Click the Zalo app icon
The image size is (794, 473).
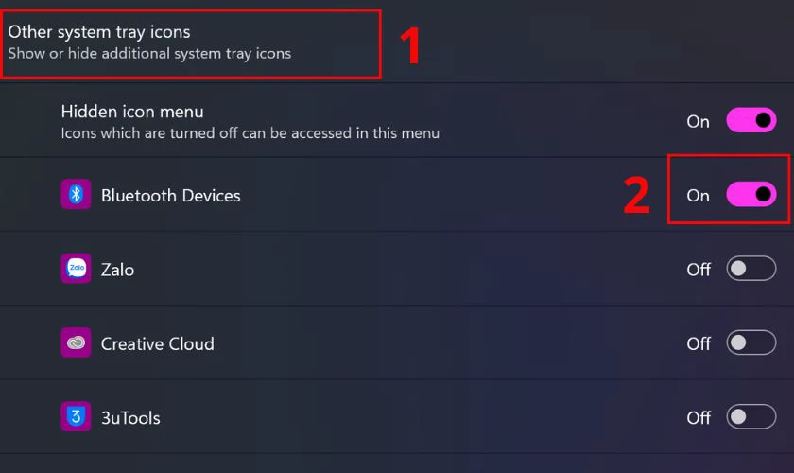tap(76, 268)
